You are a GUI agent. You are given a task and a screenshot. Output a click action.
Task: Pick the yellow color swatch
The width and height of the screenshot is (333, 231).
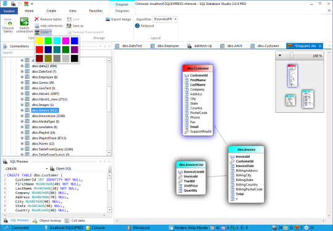point(39,41)
